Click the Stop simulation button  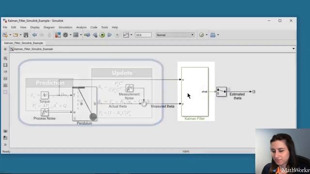[x=117, y=35]
